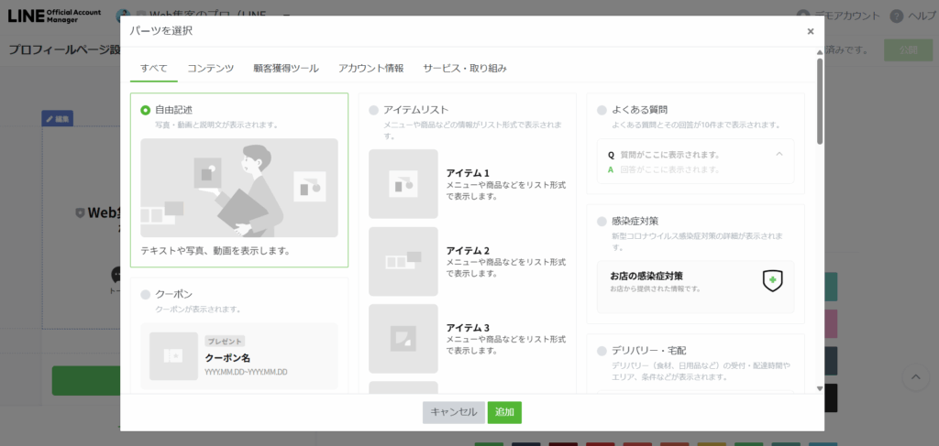
Task: Switch to the コンテンツ tab
Action: coord(210,69)
